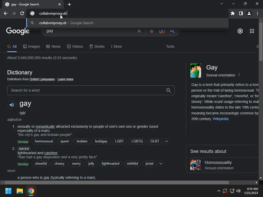263x197 pixels.
Task: Select the 'cheerful' similar-word chip
Action: (41, 164)
